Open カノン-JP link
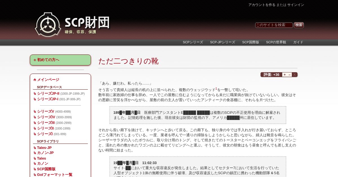Screen dimensions: 338x177 pyautogui.click(x=45, y=153)
